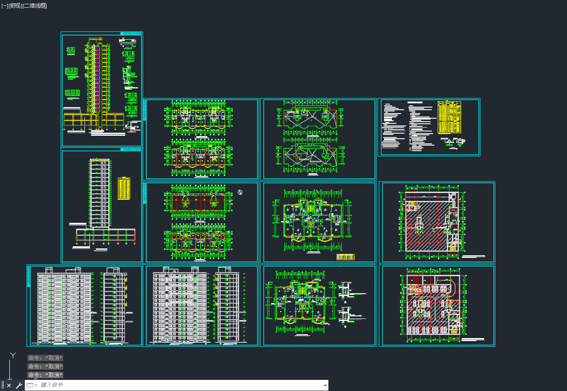Open command line customize wrench menu
The height and width of the screenshot is (391, 567).
click(x=18, y=385)
